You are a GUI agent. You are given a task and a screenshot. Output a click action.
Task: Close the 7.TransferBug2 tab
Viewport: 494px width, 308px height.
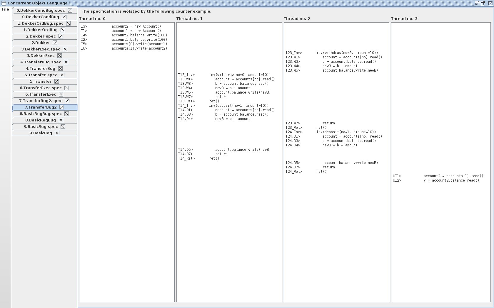tap(61, 107)
